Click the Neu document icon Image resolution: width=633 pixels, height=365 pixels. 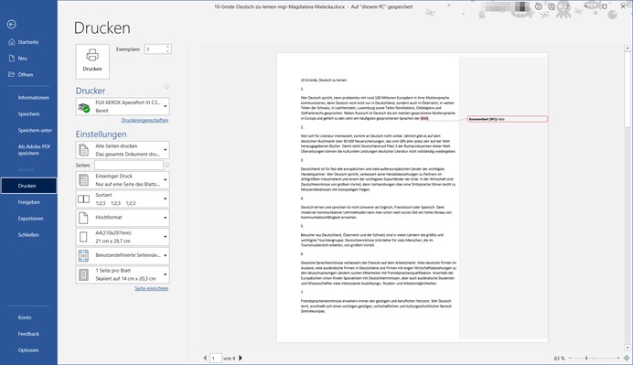click(12, 59)
